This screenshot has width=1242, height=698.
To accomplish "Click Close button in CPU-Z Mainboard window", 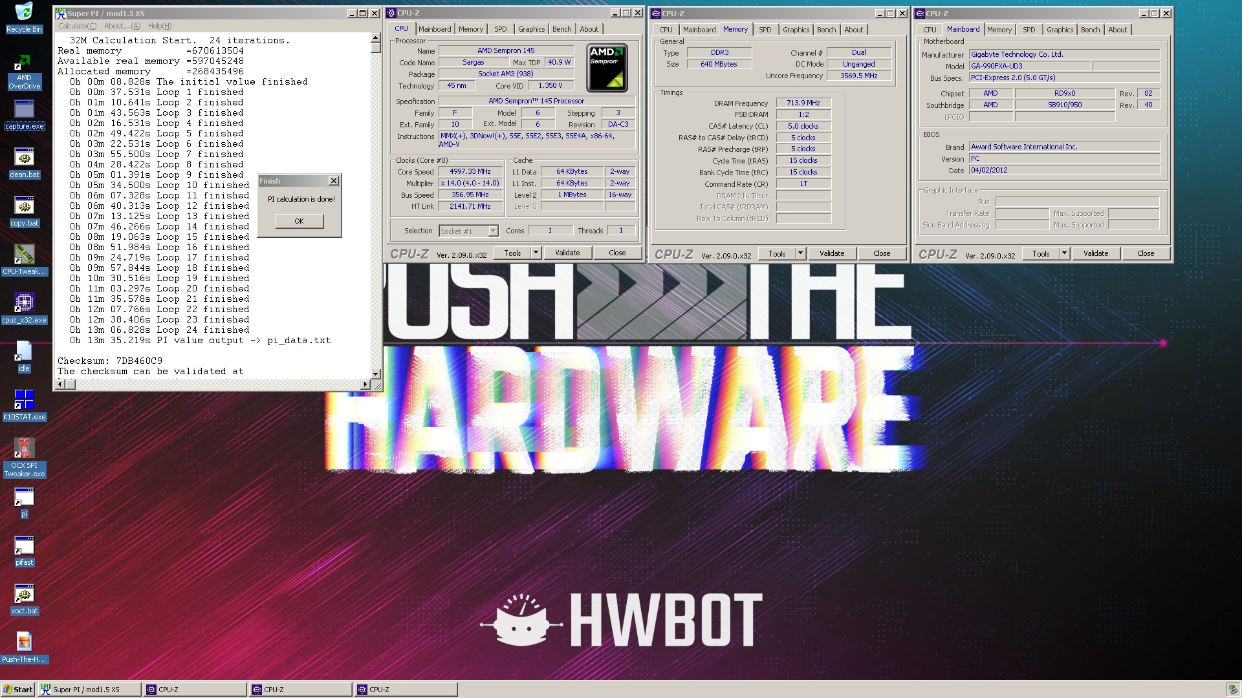I will [1146, 253].
